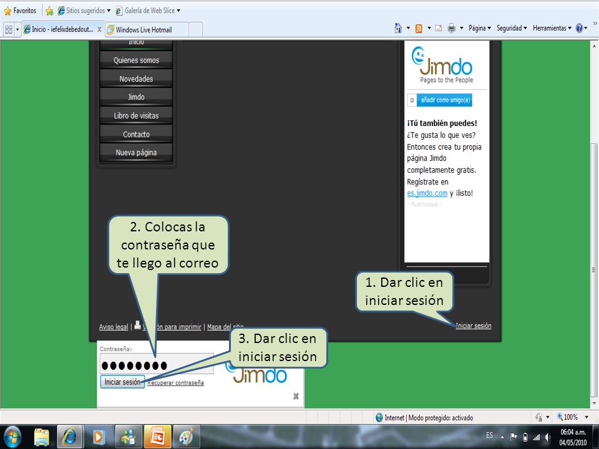Open Sitios sugeridos dropdown
The height and width of the screenshot is (449, 599).
[84, 11]
